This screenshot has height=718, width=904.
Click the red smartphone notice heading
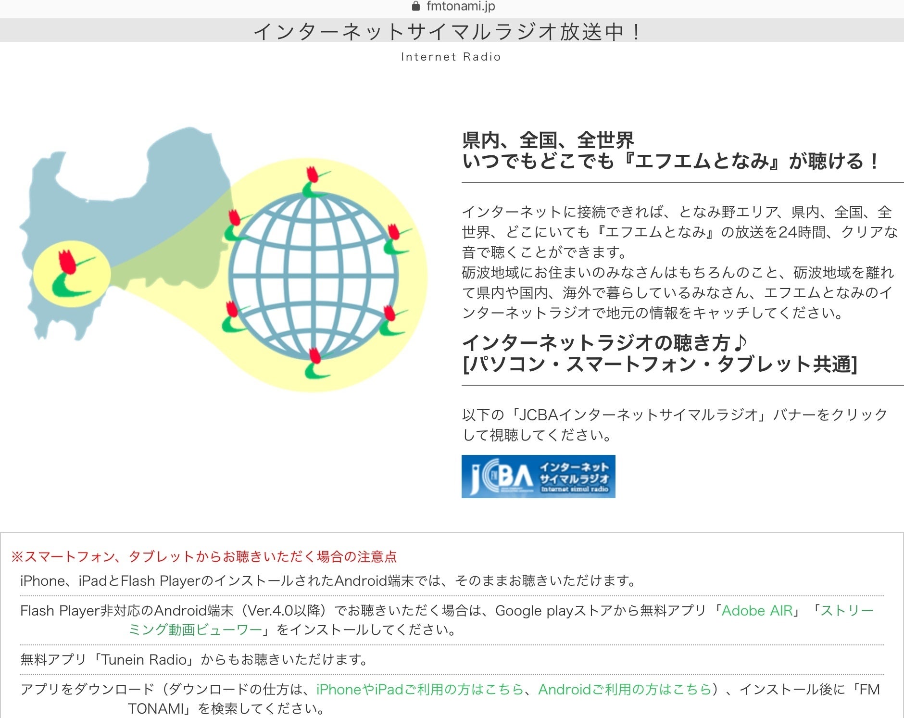(x=204, y=556)
